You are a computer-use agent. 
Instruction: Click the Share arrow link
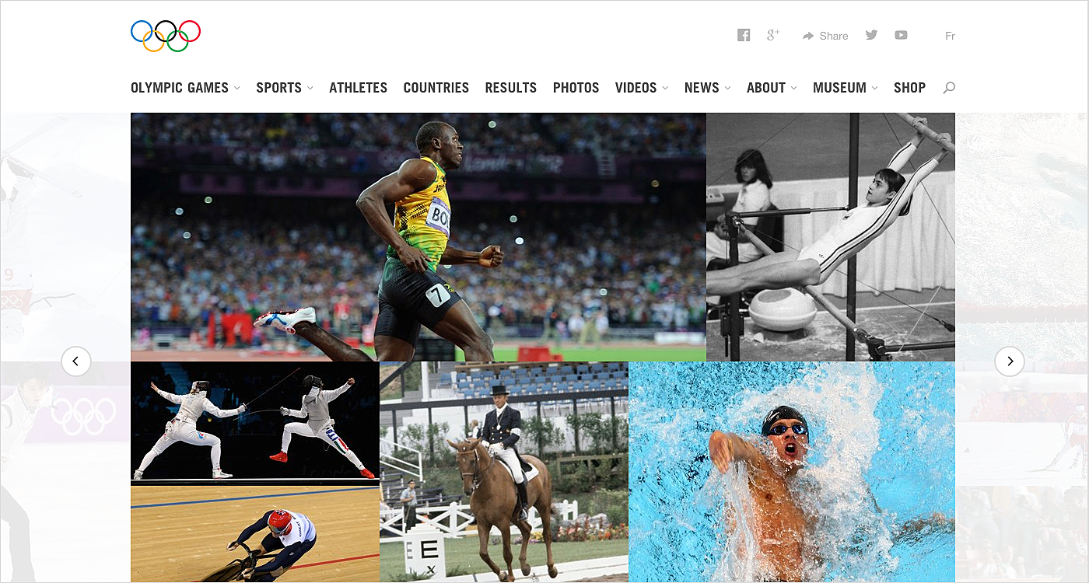825,36
